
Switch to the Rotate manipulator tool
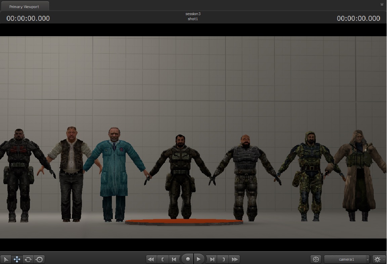coord(28,259)
